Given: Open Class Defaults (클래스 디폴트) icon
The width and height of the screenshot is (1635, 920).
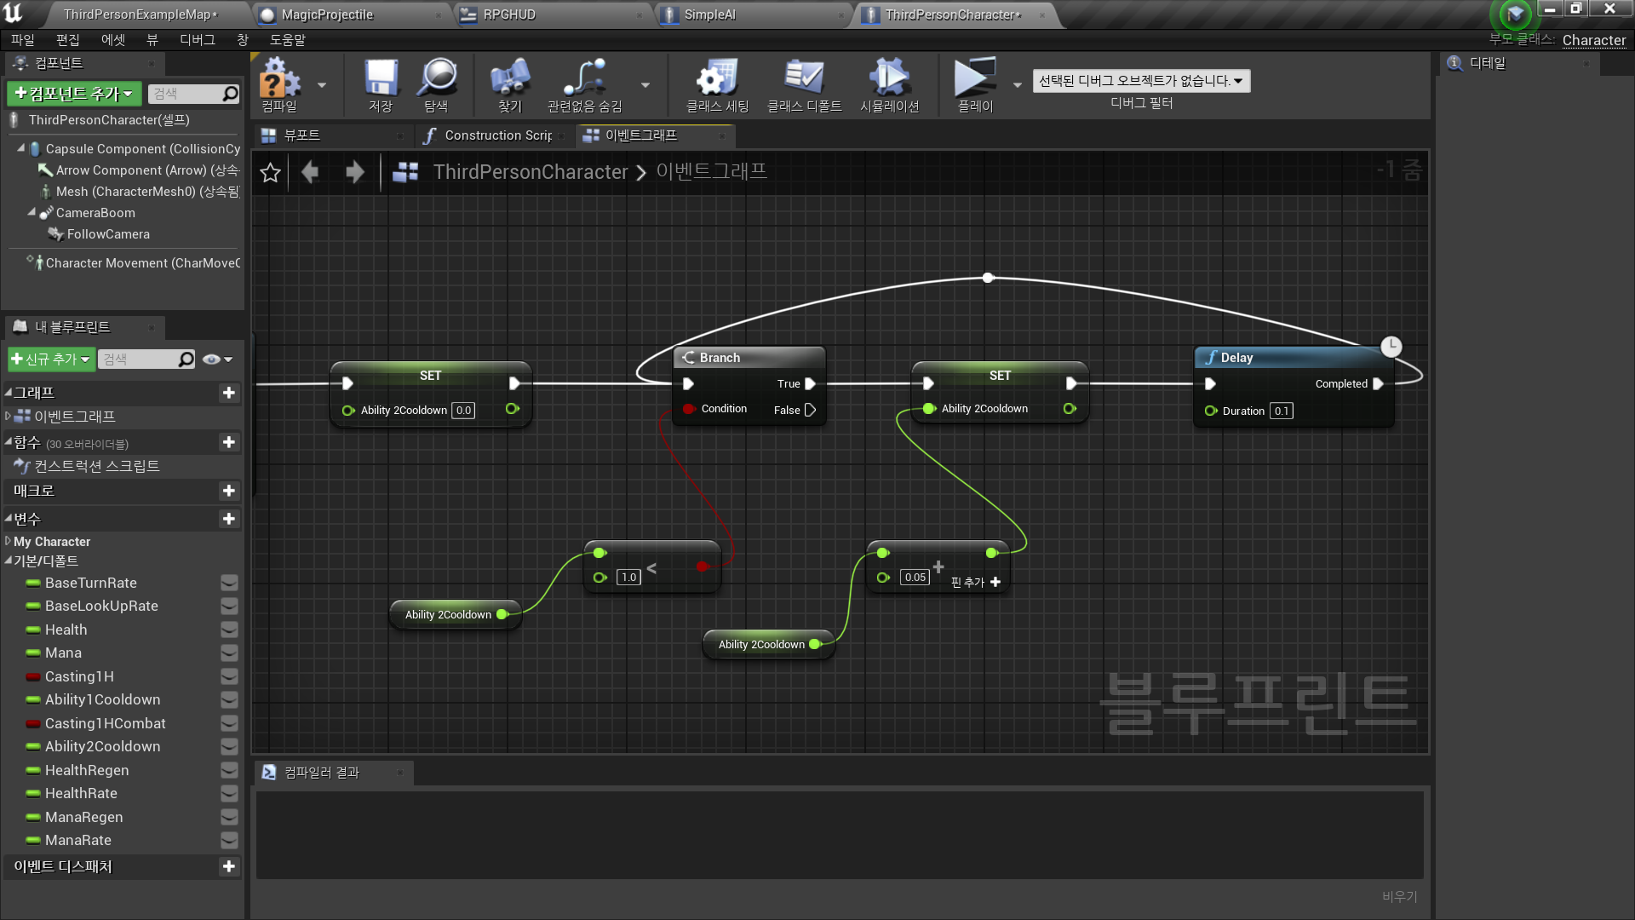Looking at the screenshot, I should coord(804,80).
